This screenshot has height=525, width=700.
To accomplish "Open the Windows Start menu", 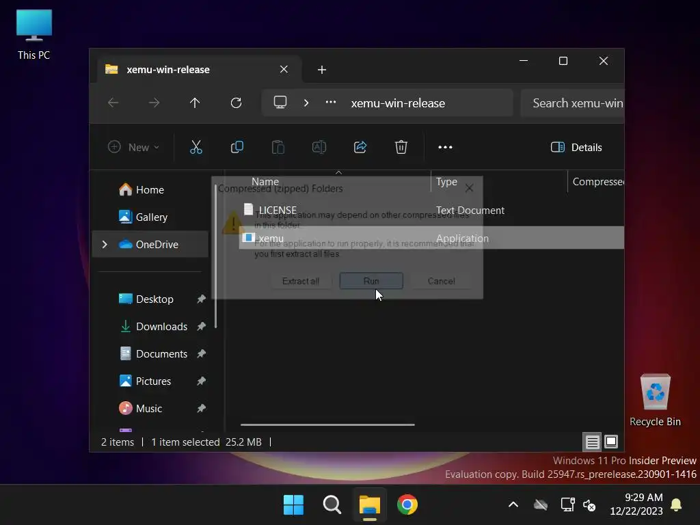I will tap(293, 505).
